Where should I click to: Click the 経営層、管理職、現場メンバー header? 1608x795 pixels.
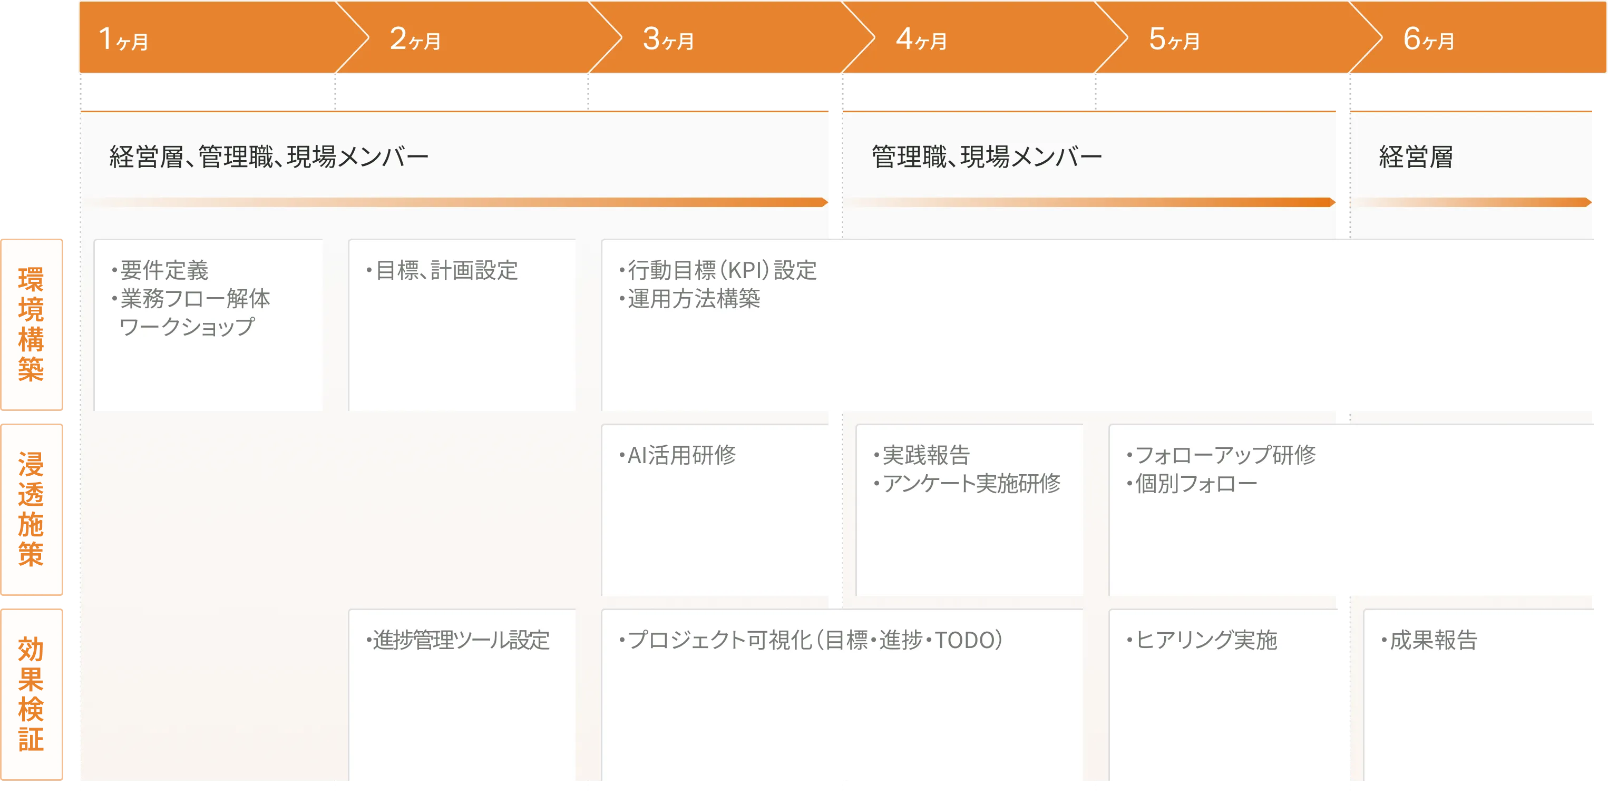268,156
